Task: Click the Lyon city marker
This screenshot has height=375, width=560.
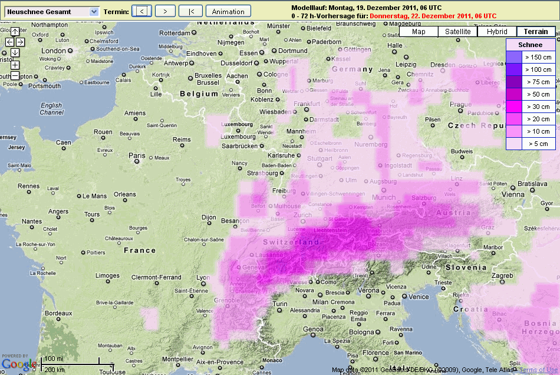Action: click(203, 284)
